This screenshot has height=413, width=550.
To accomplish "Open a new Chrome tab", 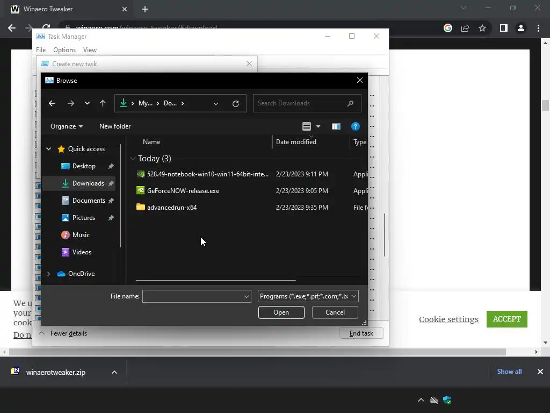I will click(x=145, y=9).
